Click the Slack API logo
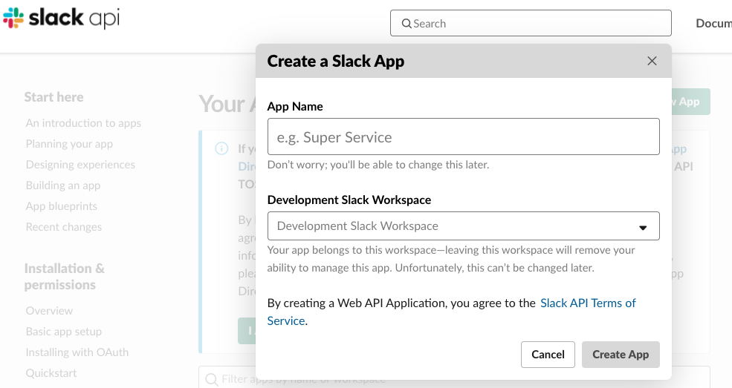 [61, 19]
